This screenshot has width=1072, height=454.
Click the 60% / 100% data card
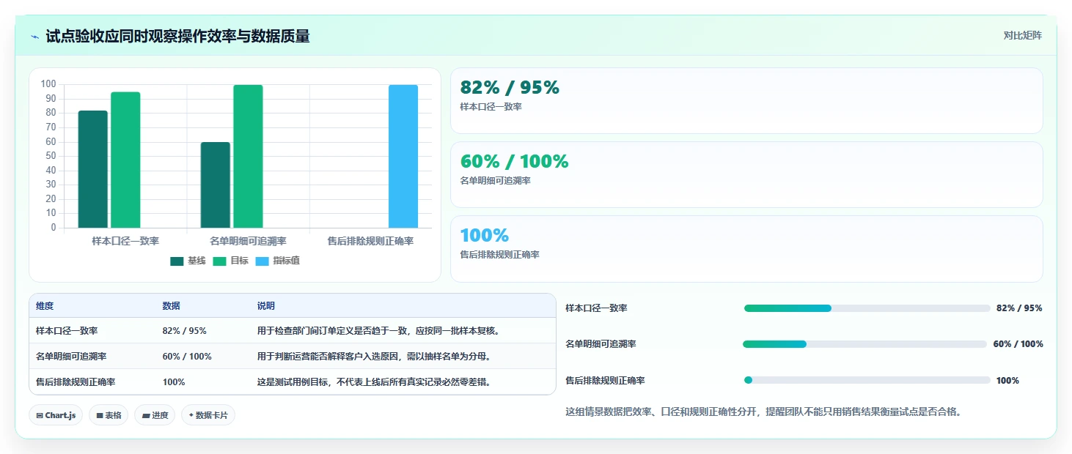[x=746, y=175]
